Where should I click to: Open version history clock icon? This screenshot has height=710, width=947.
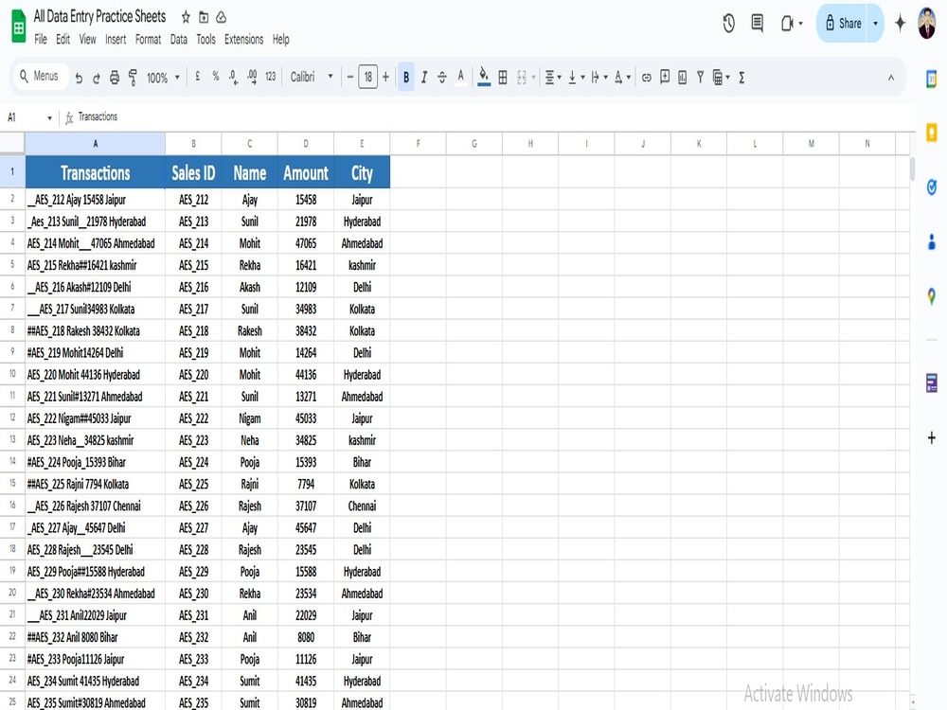729,24
